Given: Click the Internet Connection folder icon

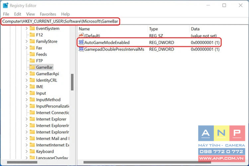Looking at the screenshot, I should click(x=32, y=113).
